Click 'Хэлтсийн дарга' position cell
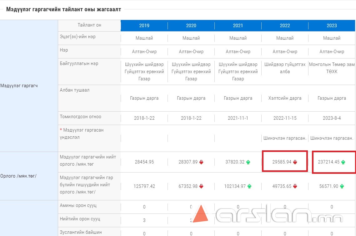 click(285, 98)
